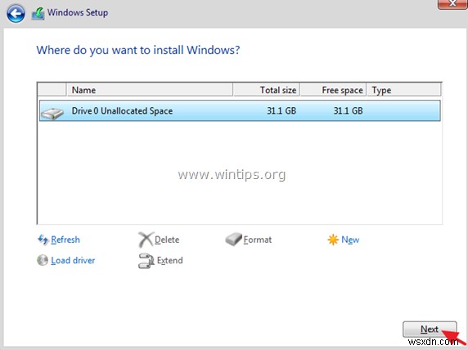Choose the Extend link
This screenshot has height=350, width=468.
point(170,261)
